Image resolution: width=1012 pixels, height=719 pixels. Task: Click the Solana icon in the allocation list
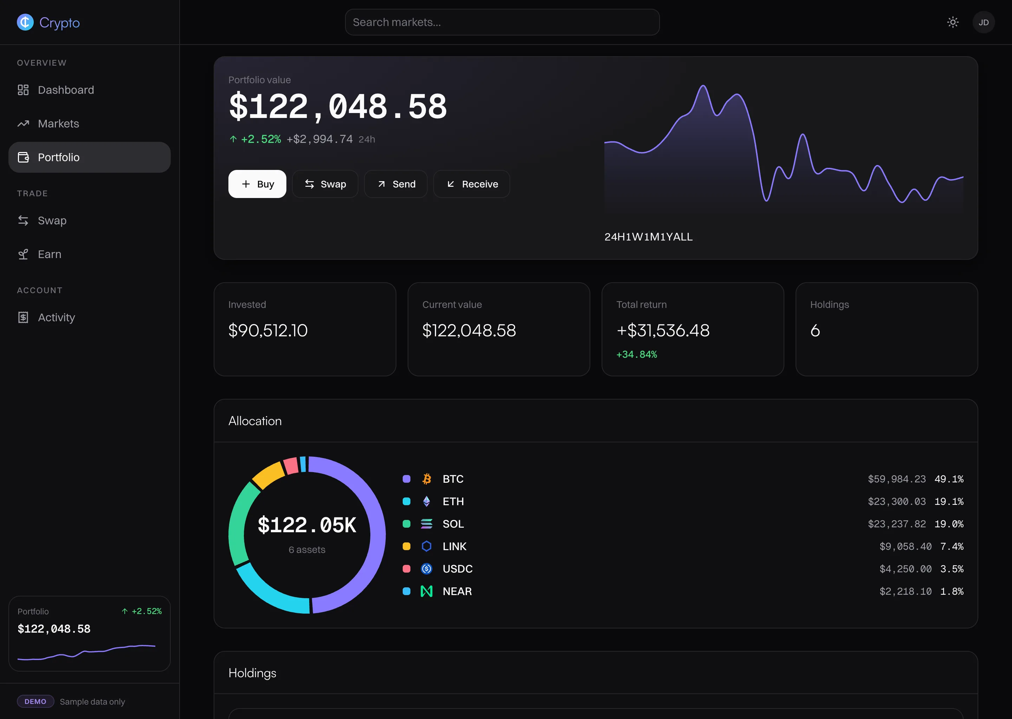426,524
